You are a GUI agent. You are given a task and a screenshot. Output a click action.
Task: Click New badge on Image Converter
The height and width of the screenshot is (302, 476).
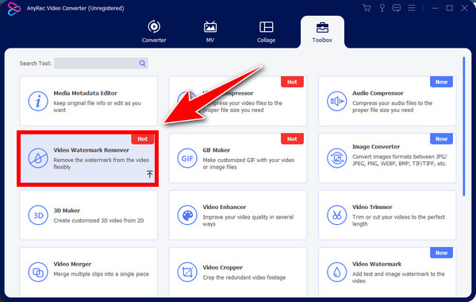(441, 139)
